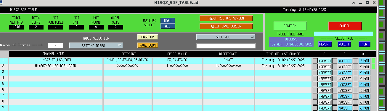
Task: Click <ACCEPT for H1:SQZ-FC_LSC_DOF1 row
Action: (x=345, y=61)
